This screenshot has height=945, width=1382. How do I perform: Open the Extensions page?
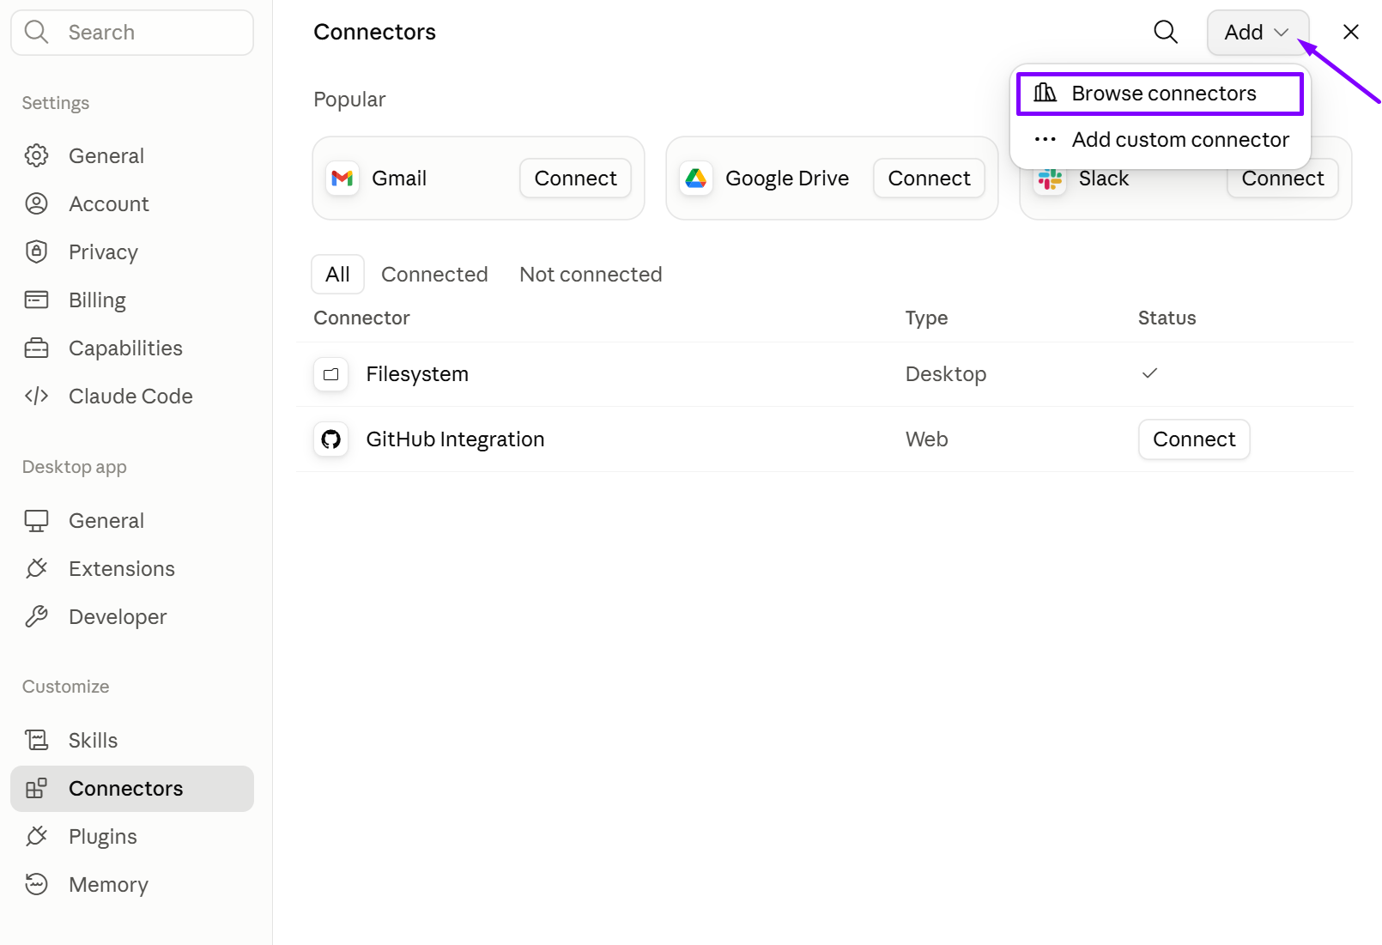click(x=132, y=569)
